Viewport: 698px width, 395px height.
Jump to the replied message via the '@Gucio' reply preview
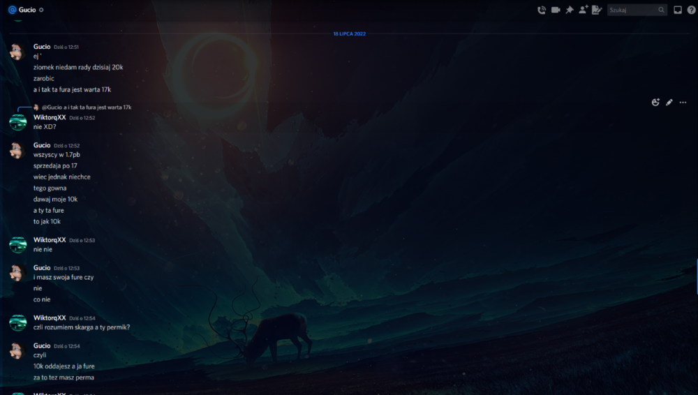click(87, 107)
